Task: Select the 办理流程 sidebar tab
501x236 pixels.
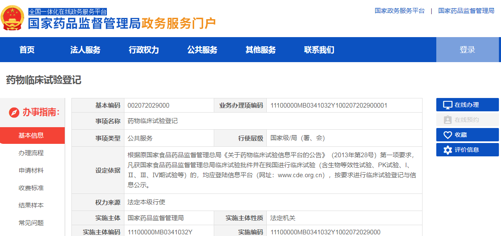Action: coord(31,153)
